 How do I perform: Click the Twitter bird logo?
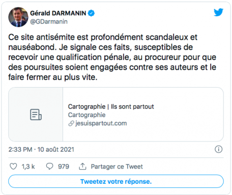point(218,12)
